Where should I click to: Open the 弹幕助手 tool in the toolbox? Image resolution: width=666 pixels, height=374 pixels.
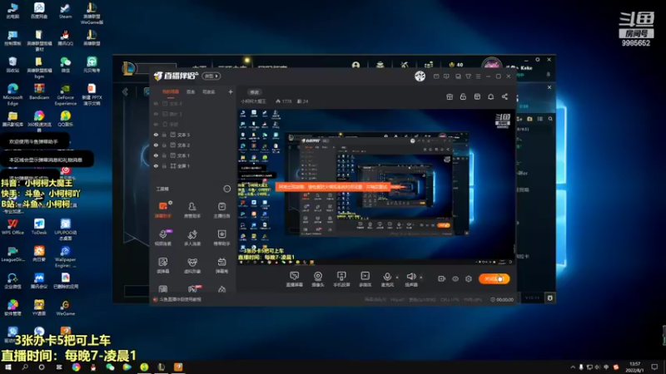[163, 210]
